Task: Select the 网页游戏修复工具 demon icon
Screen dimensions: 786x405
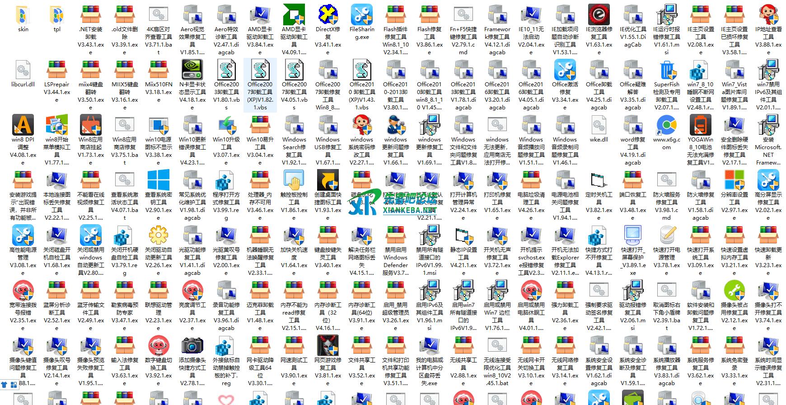Action: coord(328,346)
